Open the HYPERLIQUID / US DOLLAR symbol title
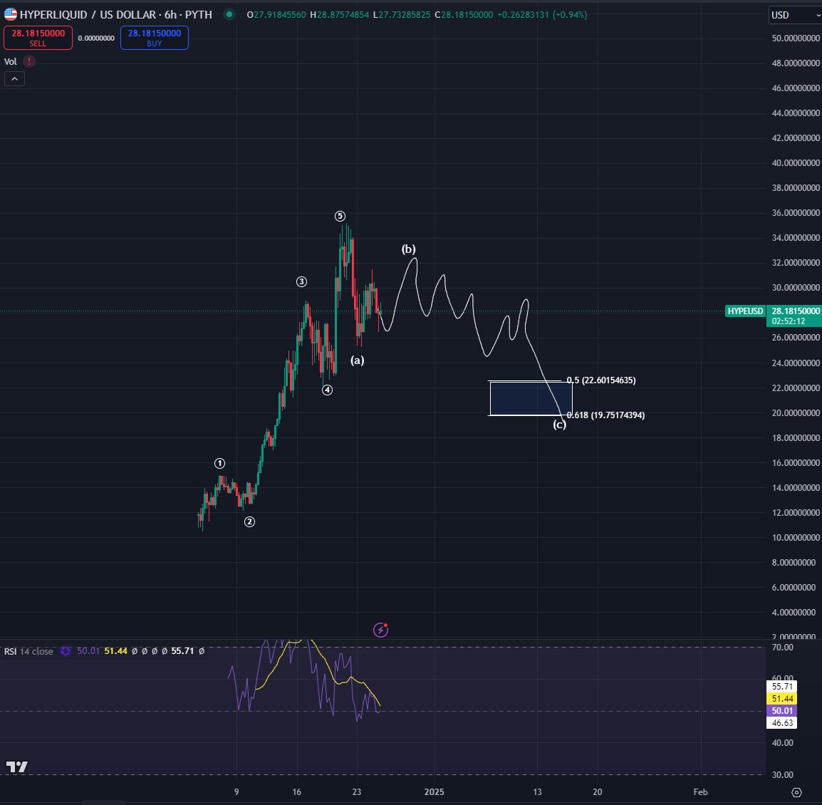822x805 pixels. click(x=116, y=14)
